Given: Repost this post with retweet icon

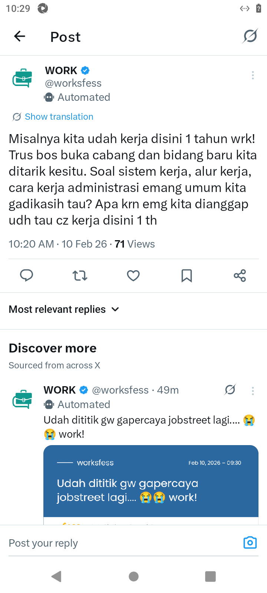Looking at the screenshot, I should [80, 276].
